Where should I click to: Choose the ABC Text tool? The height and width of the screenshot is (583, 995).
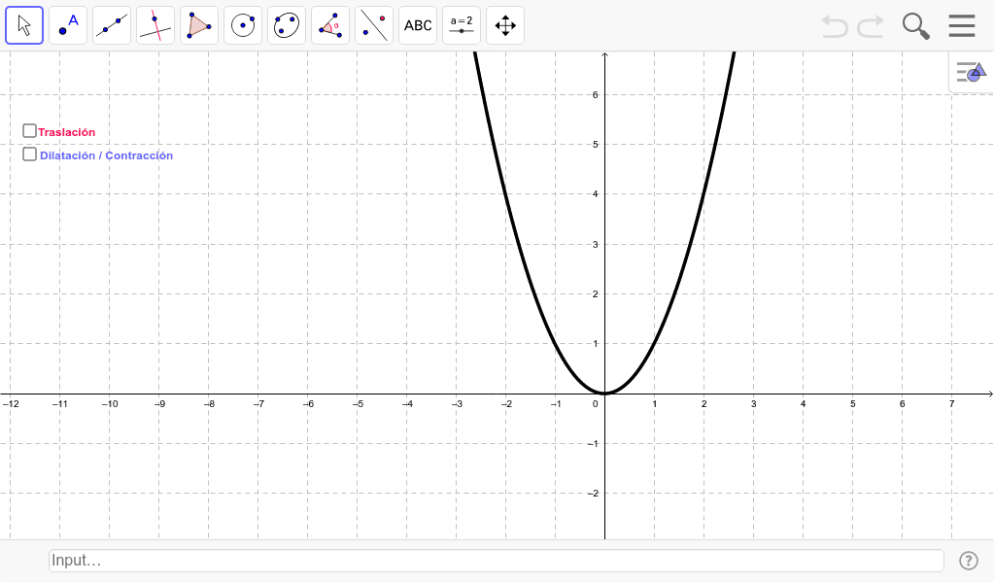coord(418,25)
